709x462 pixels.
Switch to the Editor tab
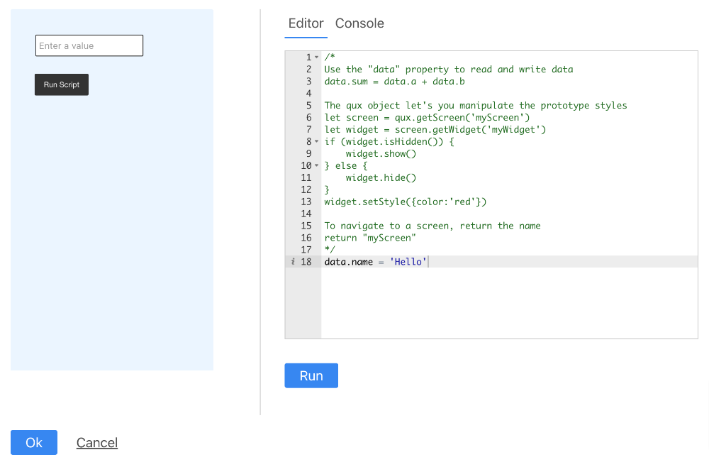[306, 23]
